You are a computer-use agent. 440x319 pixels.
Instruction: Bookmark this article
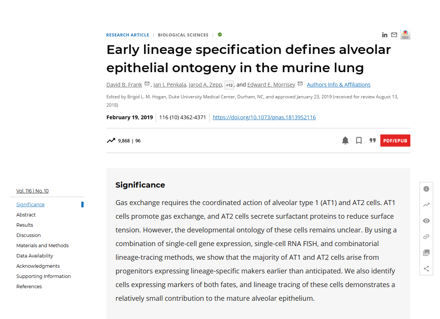point(359,141)
